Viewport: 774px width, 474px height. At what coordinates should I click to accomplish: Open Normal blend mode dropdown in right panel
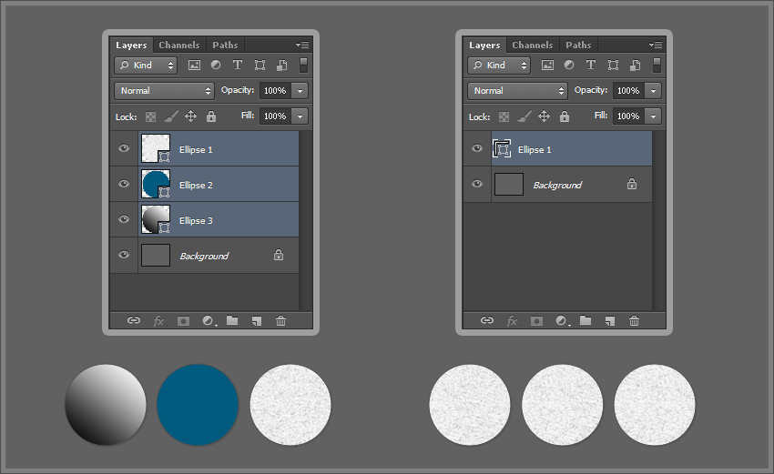click(518, 91)
